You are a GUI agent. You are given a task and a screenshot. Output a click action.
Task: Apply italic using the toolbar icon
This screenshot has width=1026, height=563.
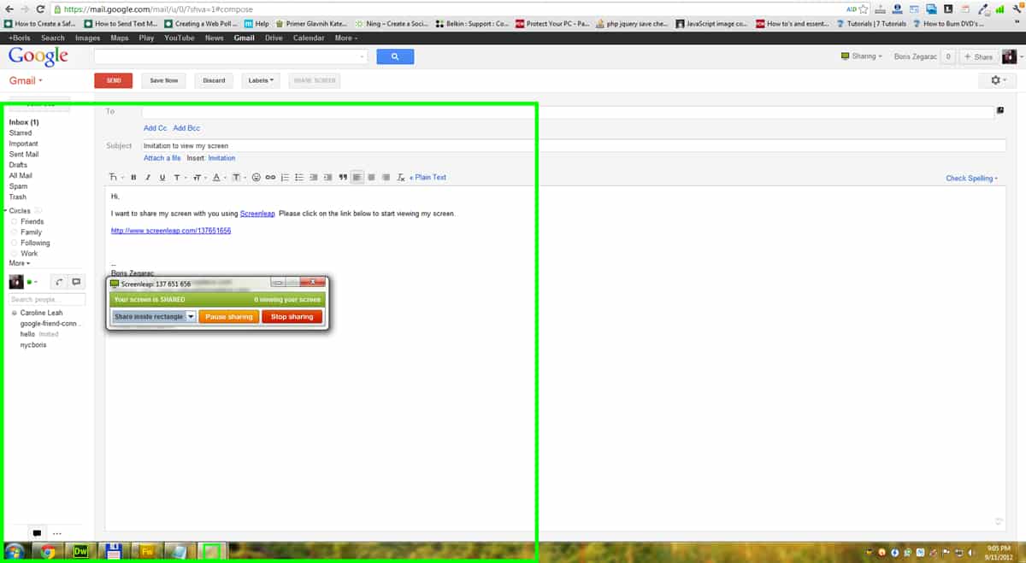[x=148, y=178]
